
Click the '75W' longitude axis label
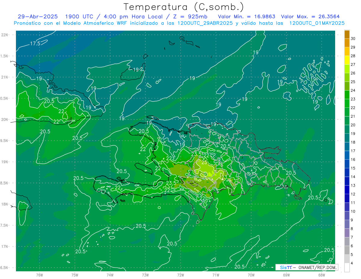pyautogui.click(x=75, y=275)
